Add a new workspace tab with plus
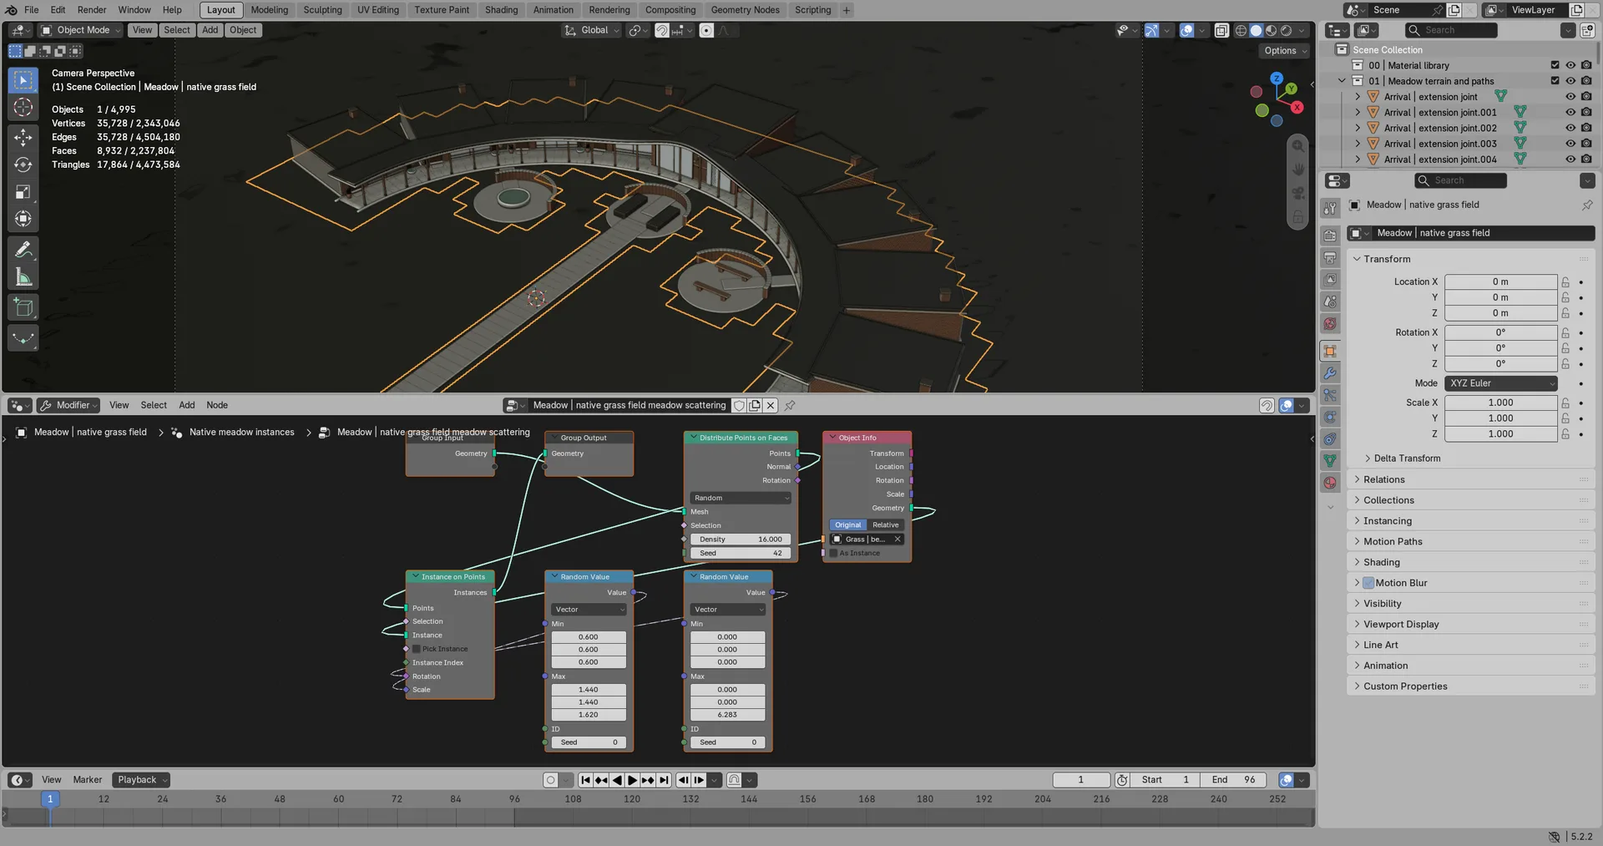The width and height of the screenshot is (1603, 846). click(846, 10)
